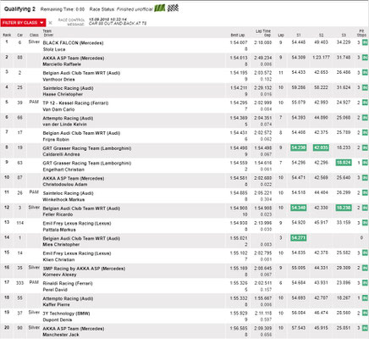Select driver Christodoulou Adam
This screenshot has height=339, width=369.
click(65, 185)
